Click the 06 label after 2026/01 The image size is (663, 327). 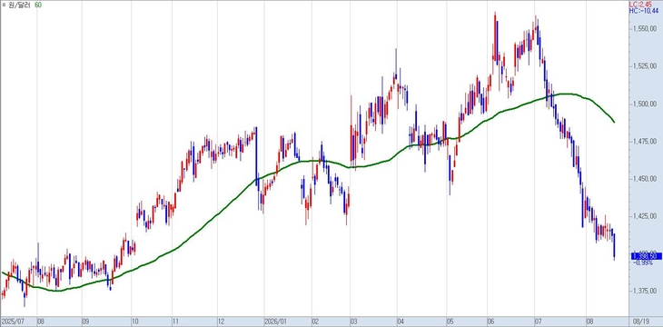click(492, 321)
